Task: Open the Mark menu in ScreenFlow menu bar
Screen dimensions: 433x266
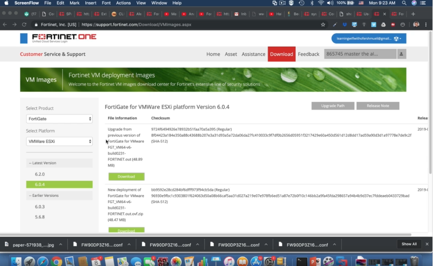Action: (74, 3)
